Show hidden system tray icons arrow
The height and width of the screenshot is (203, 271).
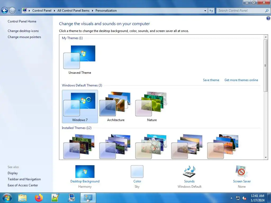[x=231, y=198]
